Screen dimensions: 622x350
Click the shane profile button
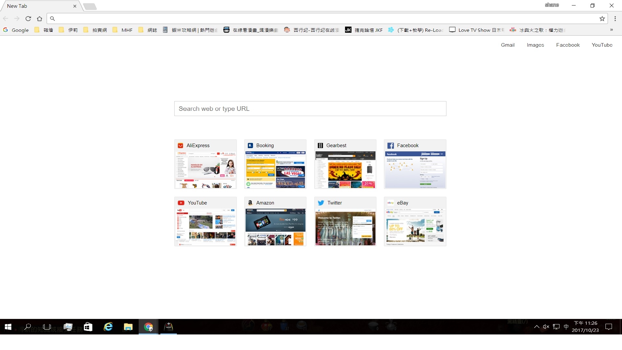coord(552,5)
